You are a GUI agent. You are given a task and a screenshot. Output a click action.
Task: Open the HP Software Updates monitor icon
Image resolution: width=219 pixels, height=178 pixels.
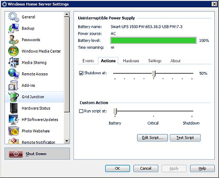click(x=14, y=119)
